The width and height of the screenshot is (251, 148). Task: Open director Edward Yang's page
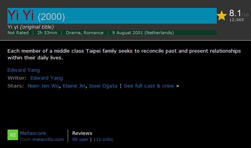(24, 70)
